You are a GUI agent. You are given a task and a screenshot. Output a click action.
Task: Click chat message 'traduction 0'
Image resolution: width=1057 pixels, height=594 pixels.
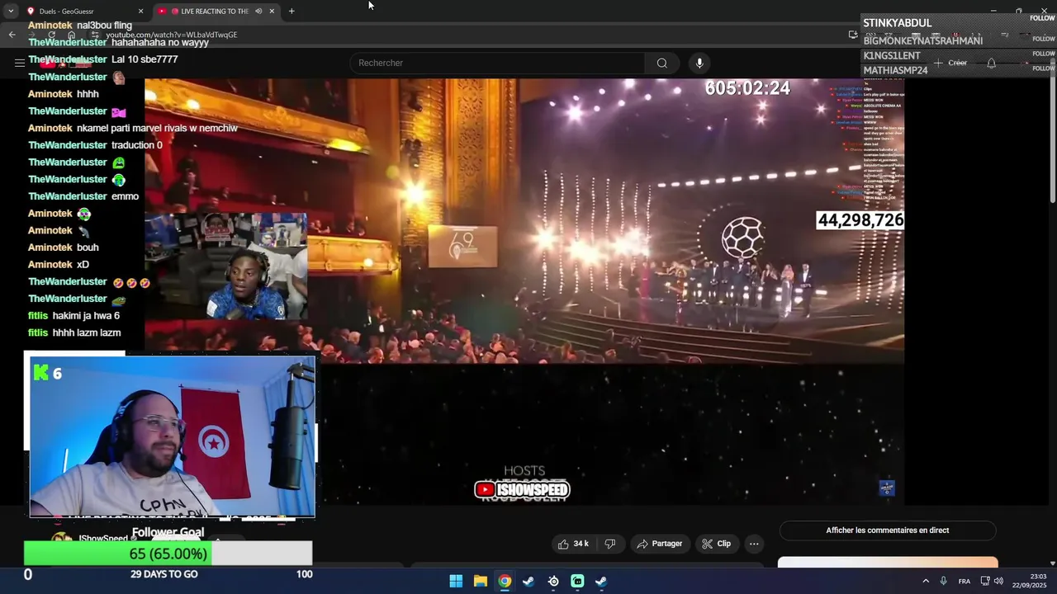(x=137, y=145)
